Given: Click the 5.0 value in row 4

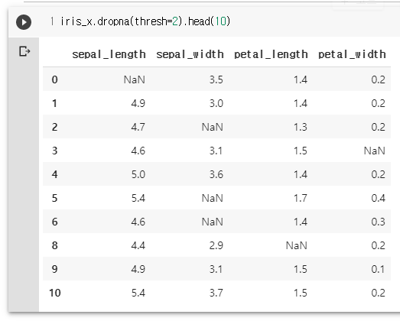Looking at the screenshot, I should point(138,175).
